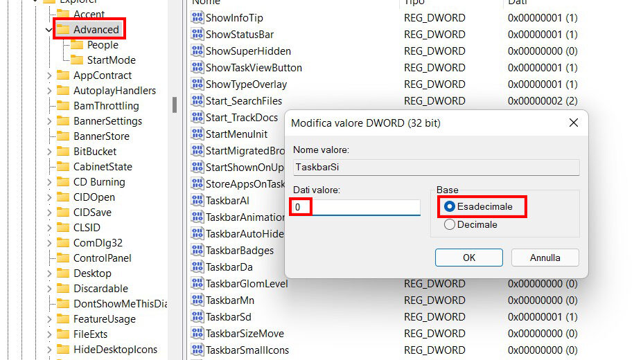This screenshot has height=360, width=634.
Task: Click the TaskbarMn value icon
Action: click(x=197, y=300)
